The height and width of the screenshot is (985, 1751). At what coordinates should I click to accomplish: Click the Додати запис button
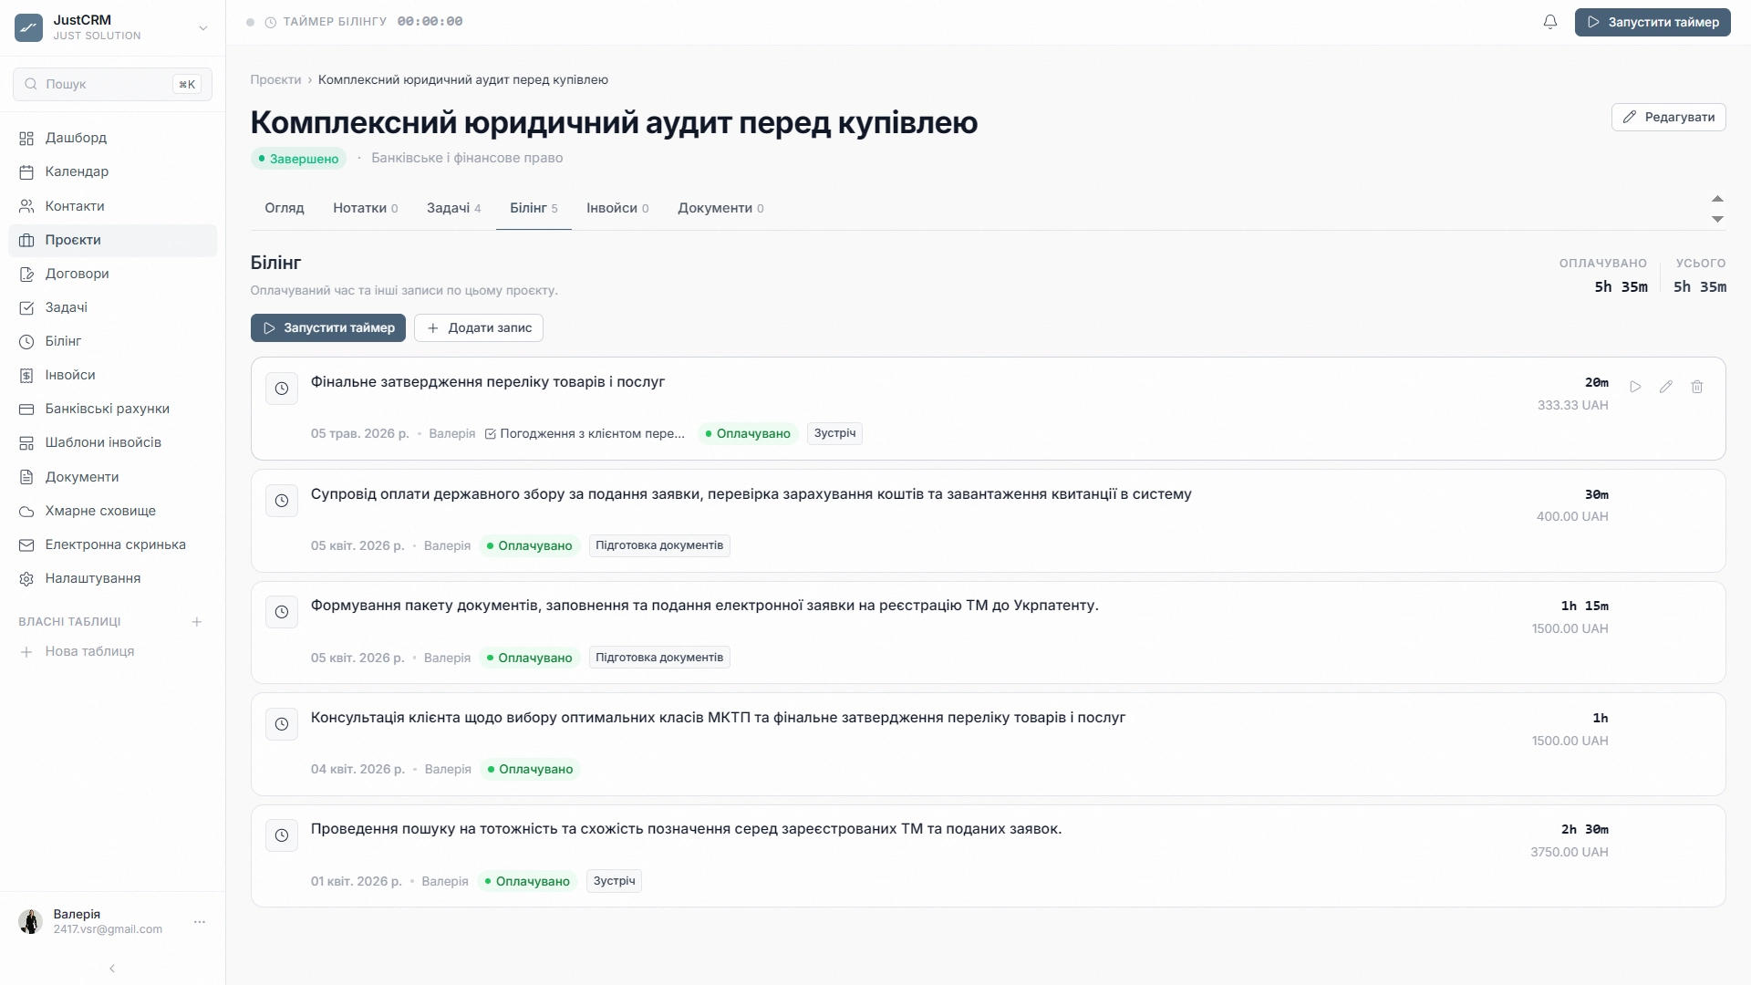coord(479,328)
